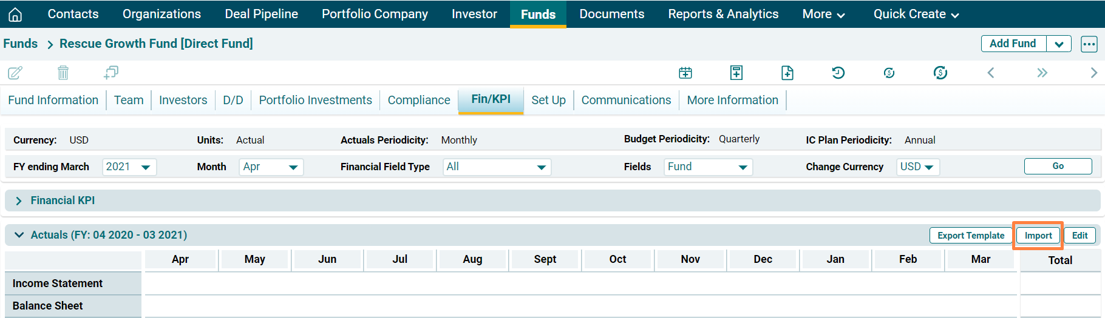Screen dimensions: 1105x318
Task: Click the add calendar event icon
Action: click(685, 73)
